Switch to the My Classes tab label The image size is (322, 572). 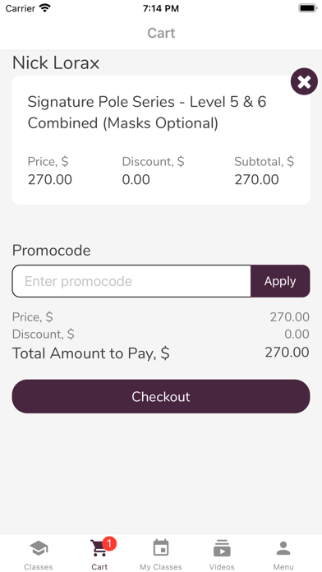[x=161, y=567]
